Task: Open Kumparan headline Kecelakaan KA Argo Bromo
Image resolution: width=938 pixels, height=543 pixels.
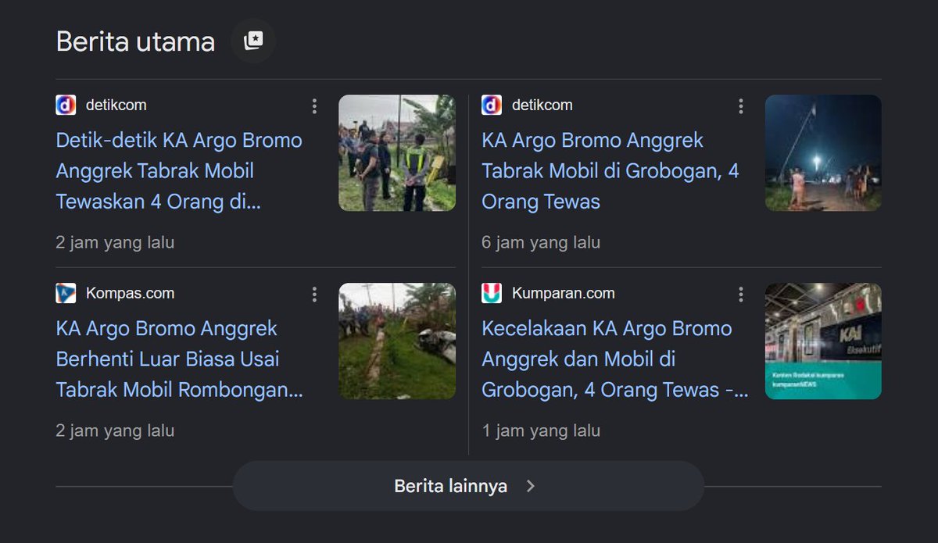Action: (x=615, y=359)
